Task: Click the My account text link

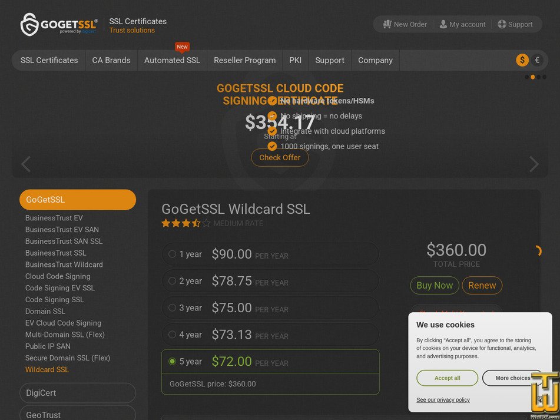Action: coord(468,24)
